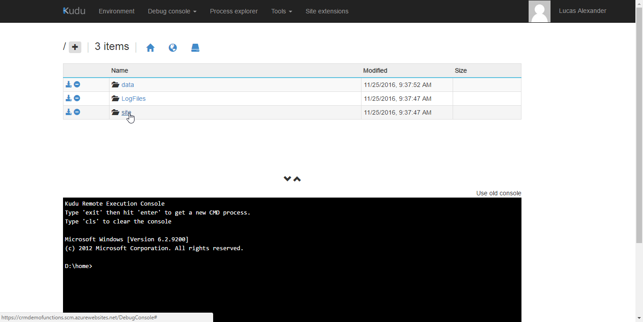Click the down chevron to shrink console
The height and width of the screenshot is (322, 643).
tap(287, 179)
